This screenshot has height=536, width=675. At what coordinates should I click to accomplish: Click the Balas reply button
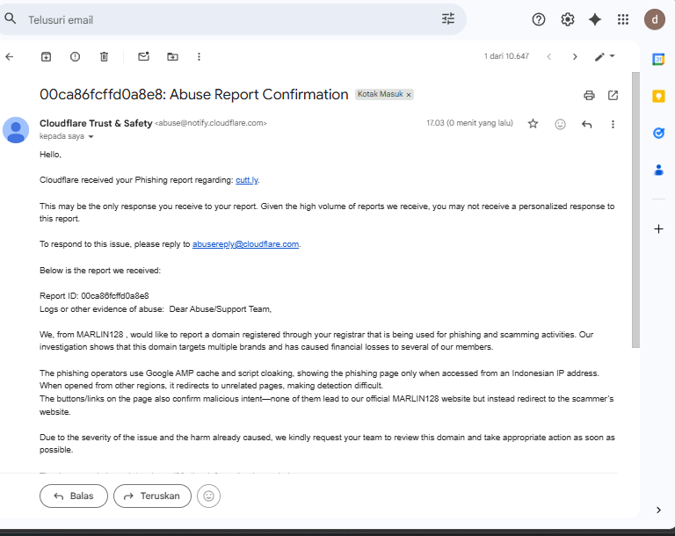pos(74,496)
